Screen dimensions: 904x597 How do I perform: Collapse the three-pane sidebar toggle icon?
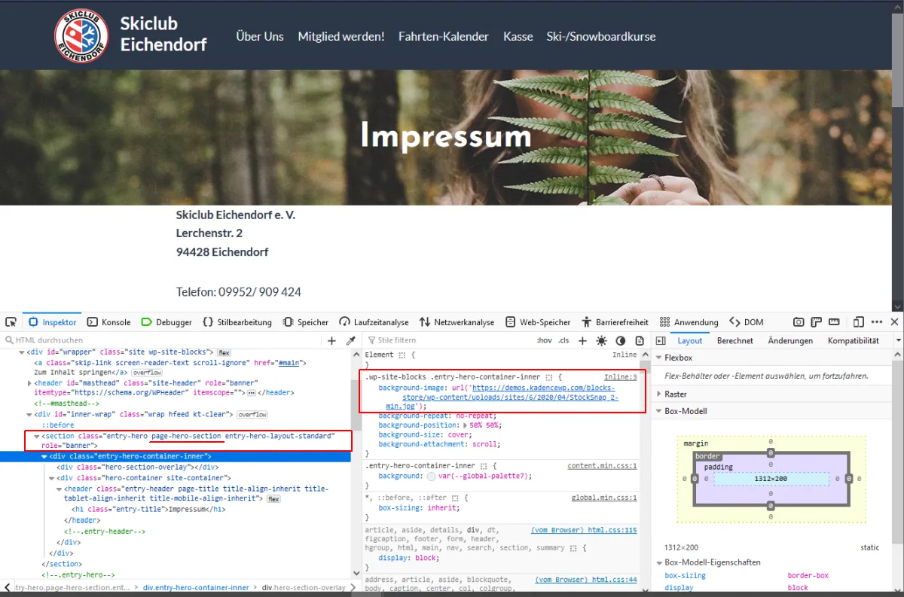[660, 341]
